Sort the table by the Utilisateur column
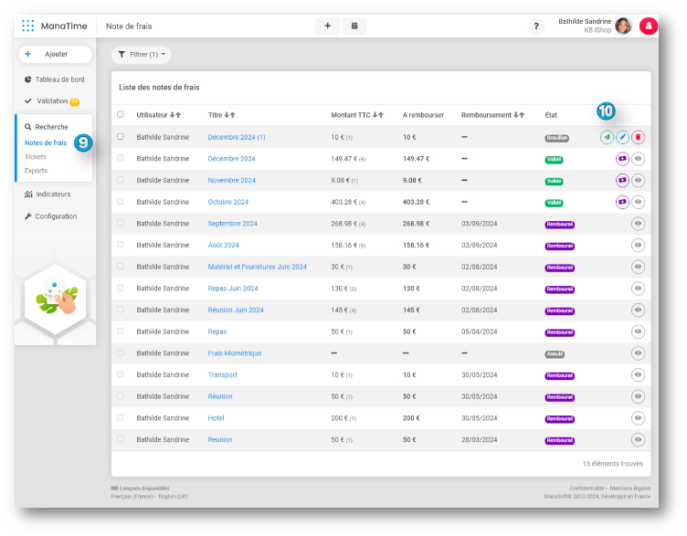687x536 pixels. tap(175, 115)
